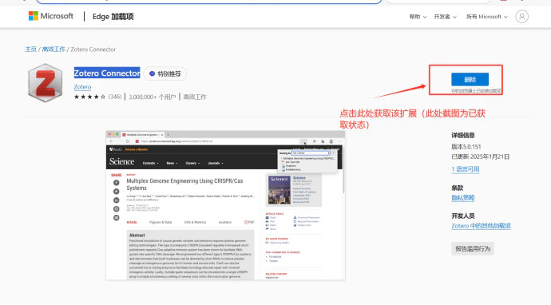551x305 pixels.
Task: Click the star rating row
Action: pyautogui.click(x=89, y=97)
